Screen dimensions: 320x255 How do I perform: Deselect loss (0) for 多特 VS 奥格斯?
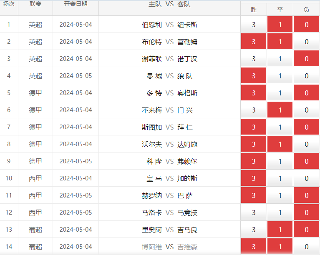(x=306, y=93)
